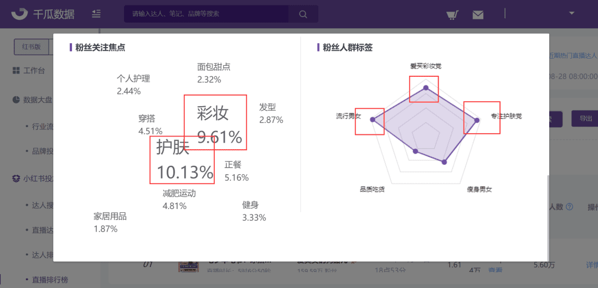Click 健身 3.33% in the word cloud
The width and height of the screenshot is (598, 288).
tap(254, 211)
